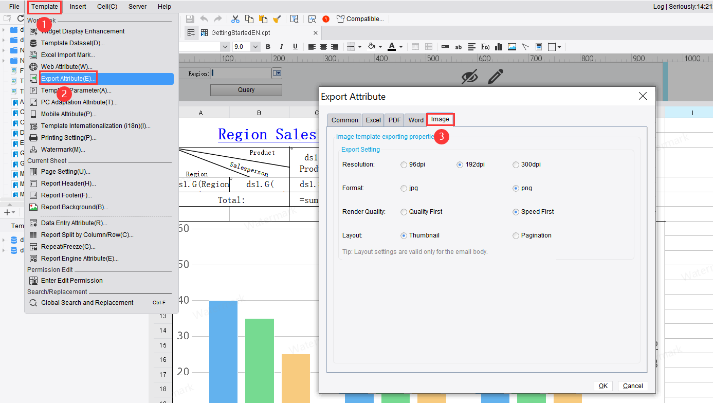Click the Copy icon in toolbar
Image resolution: width=713 pixels, height=403 pixels.
(x=249, y=19)
